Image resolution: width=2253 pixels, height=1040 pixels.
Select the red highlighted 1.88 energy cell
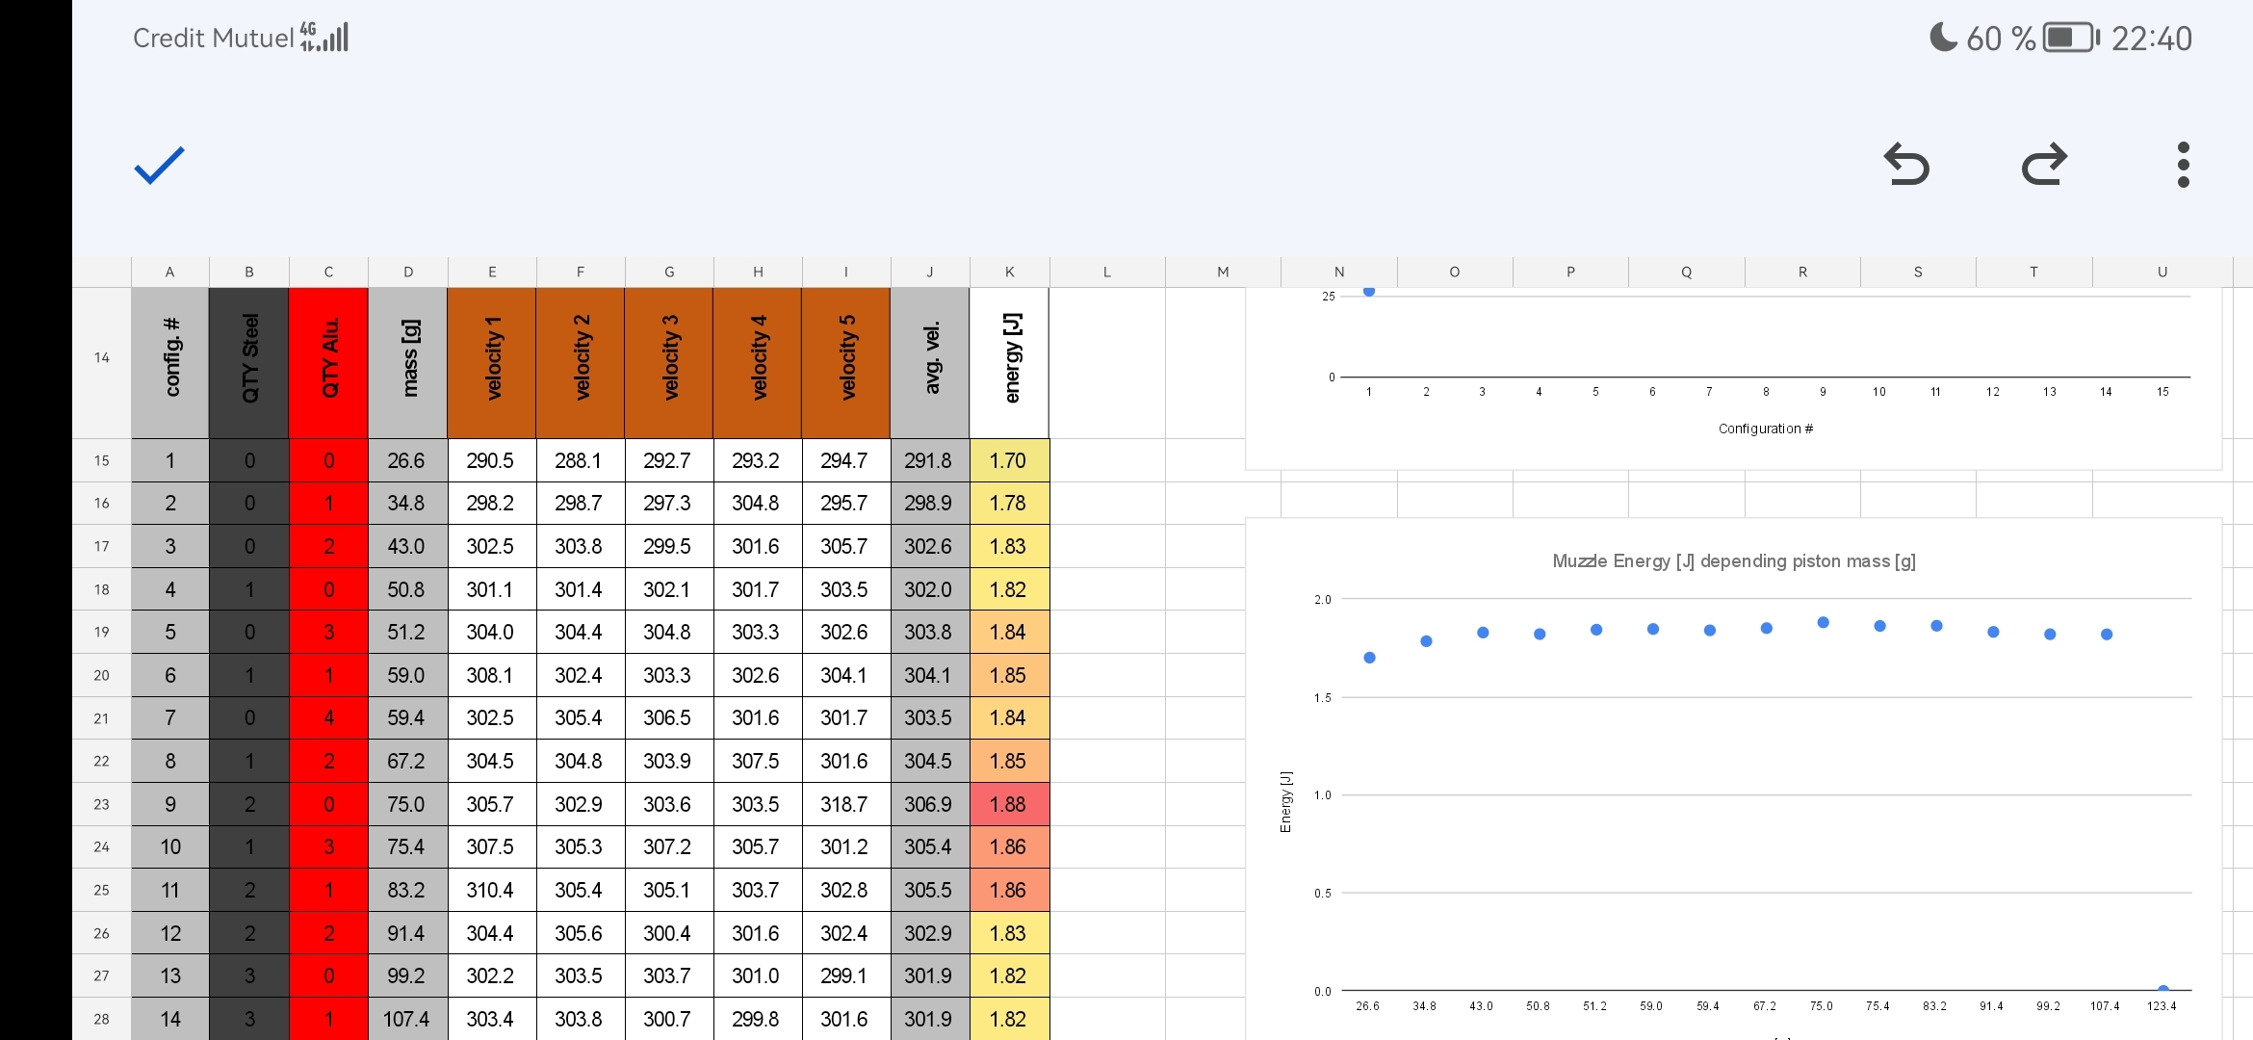point(1009,804)
